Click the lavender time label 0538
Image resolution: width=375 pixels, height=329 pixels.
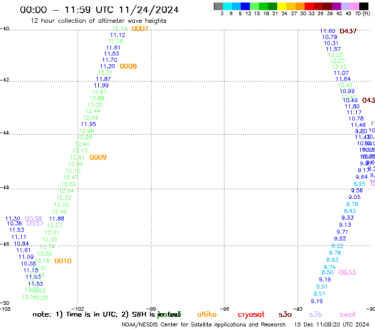click(33, 218)
